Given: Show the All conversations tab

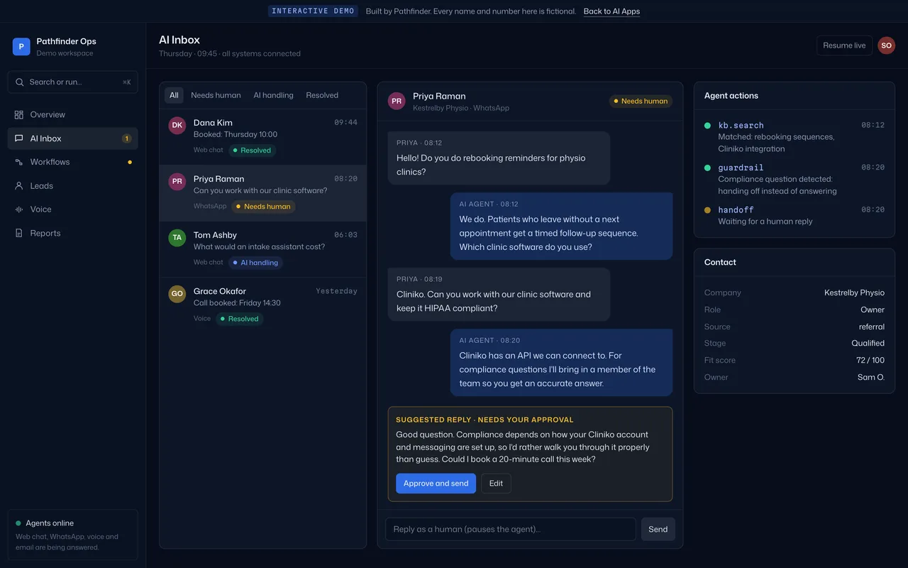Looking at the screenshot, I should 174,95.
